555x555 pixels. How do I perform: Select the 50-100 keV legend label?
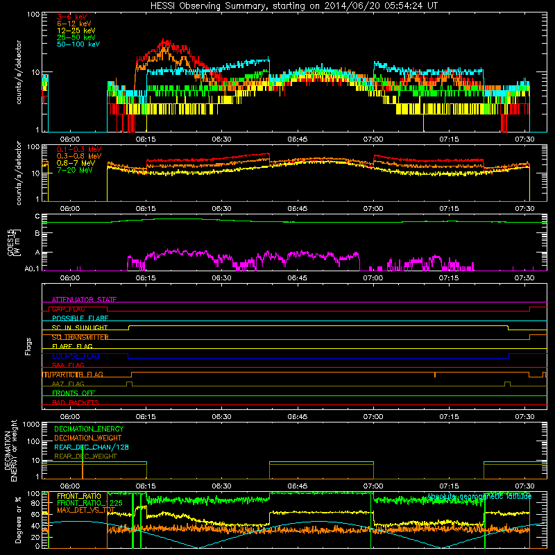coord(78,44)
